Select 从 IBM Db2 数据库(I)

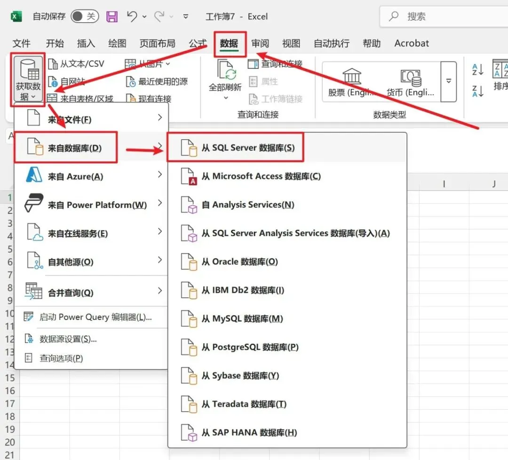click(287, 290)
